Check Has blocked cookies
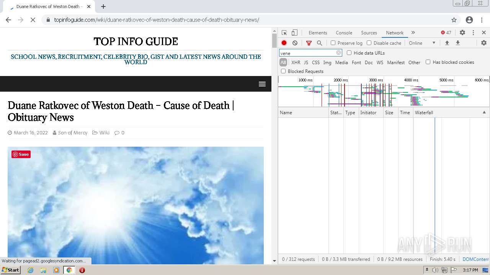 tap(428, 62)
